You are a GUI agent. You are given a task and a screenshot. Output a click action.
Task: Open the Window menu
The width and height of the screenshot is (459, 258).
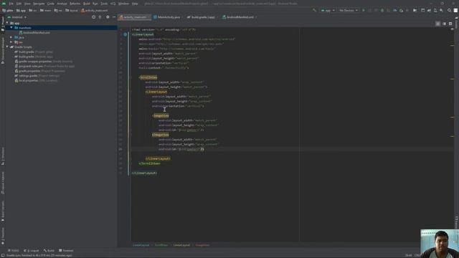[123, 4]
